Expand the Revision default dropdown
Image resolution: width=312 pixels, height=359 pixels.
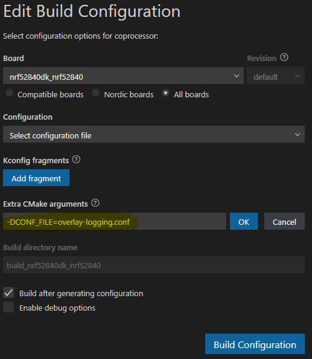click(x=276, y=76)
